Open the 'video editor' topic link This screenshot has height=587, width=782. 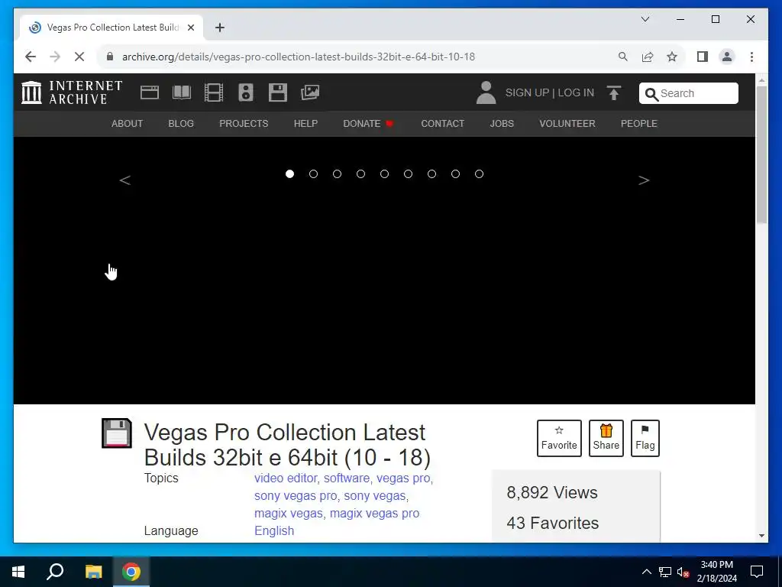tap(286, 478)
